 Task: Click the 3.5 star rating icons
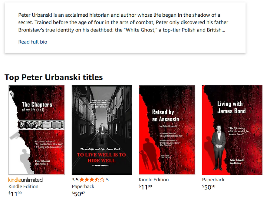coord(92,180)
